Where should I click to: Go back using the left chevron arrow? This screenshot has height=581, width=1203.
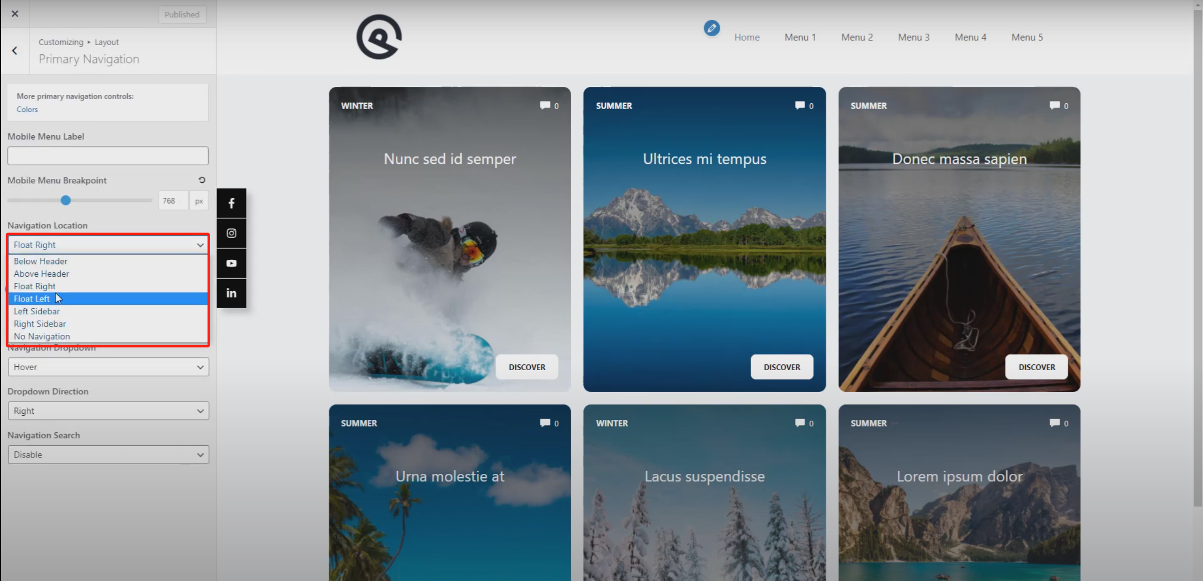15,50
